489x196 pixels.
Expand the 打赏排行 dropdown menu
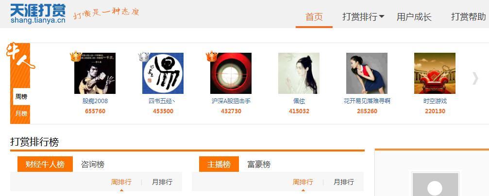coord(363,17)
